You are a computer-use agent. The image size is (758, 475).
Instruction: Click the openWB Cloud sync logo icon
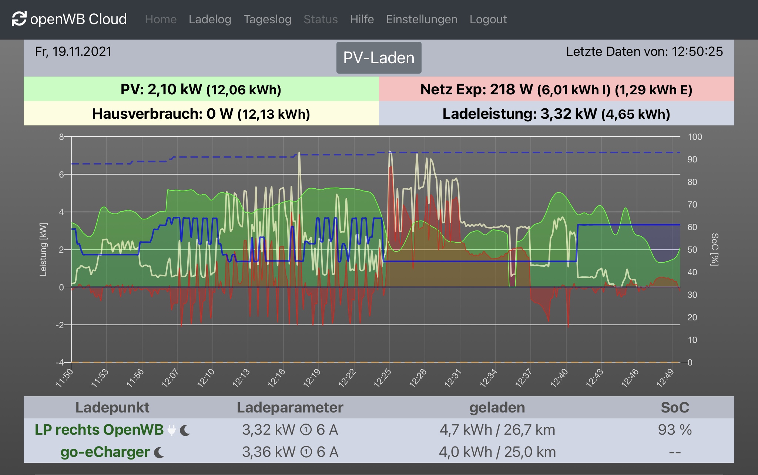click(19, 19)
